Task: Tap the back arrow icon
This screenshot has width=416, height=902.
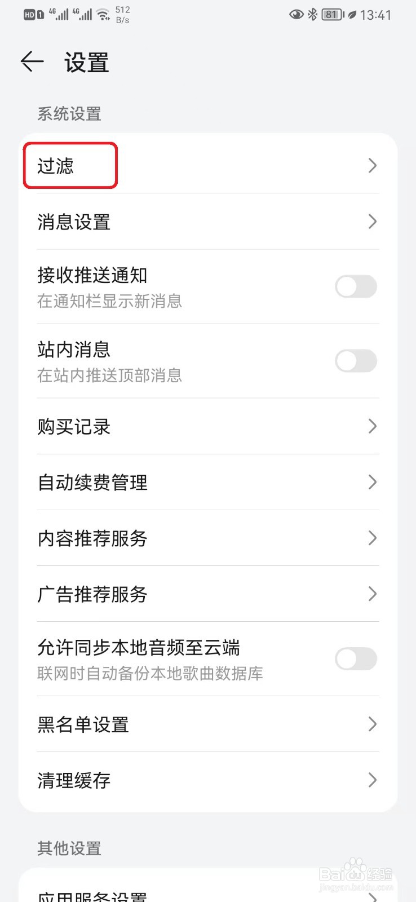Action: 32,61
